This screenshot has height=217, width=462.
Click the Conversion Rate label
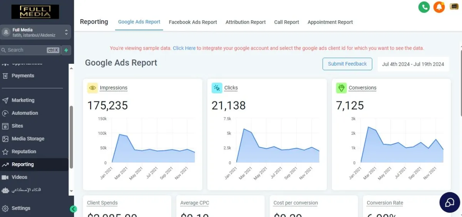385,203
